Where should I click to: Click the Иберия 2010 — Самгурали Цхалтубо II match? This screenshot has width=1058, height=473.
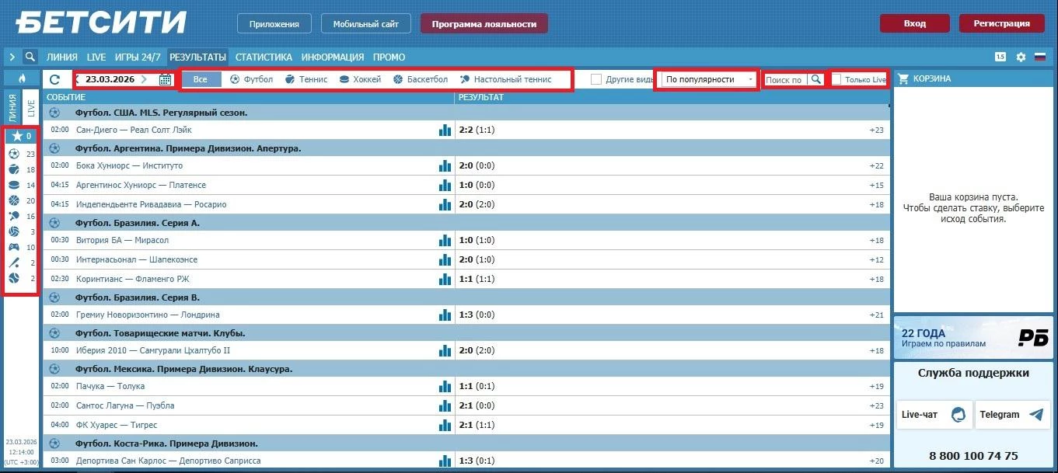point(153,350)
